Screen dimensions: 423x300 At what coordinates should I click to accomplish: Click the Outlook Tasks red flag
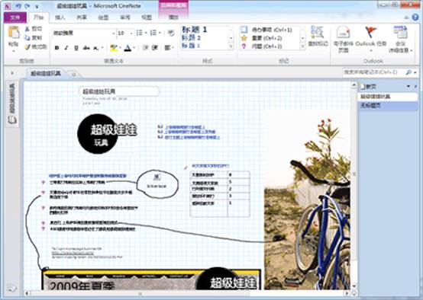[370, 32]
